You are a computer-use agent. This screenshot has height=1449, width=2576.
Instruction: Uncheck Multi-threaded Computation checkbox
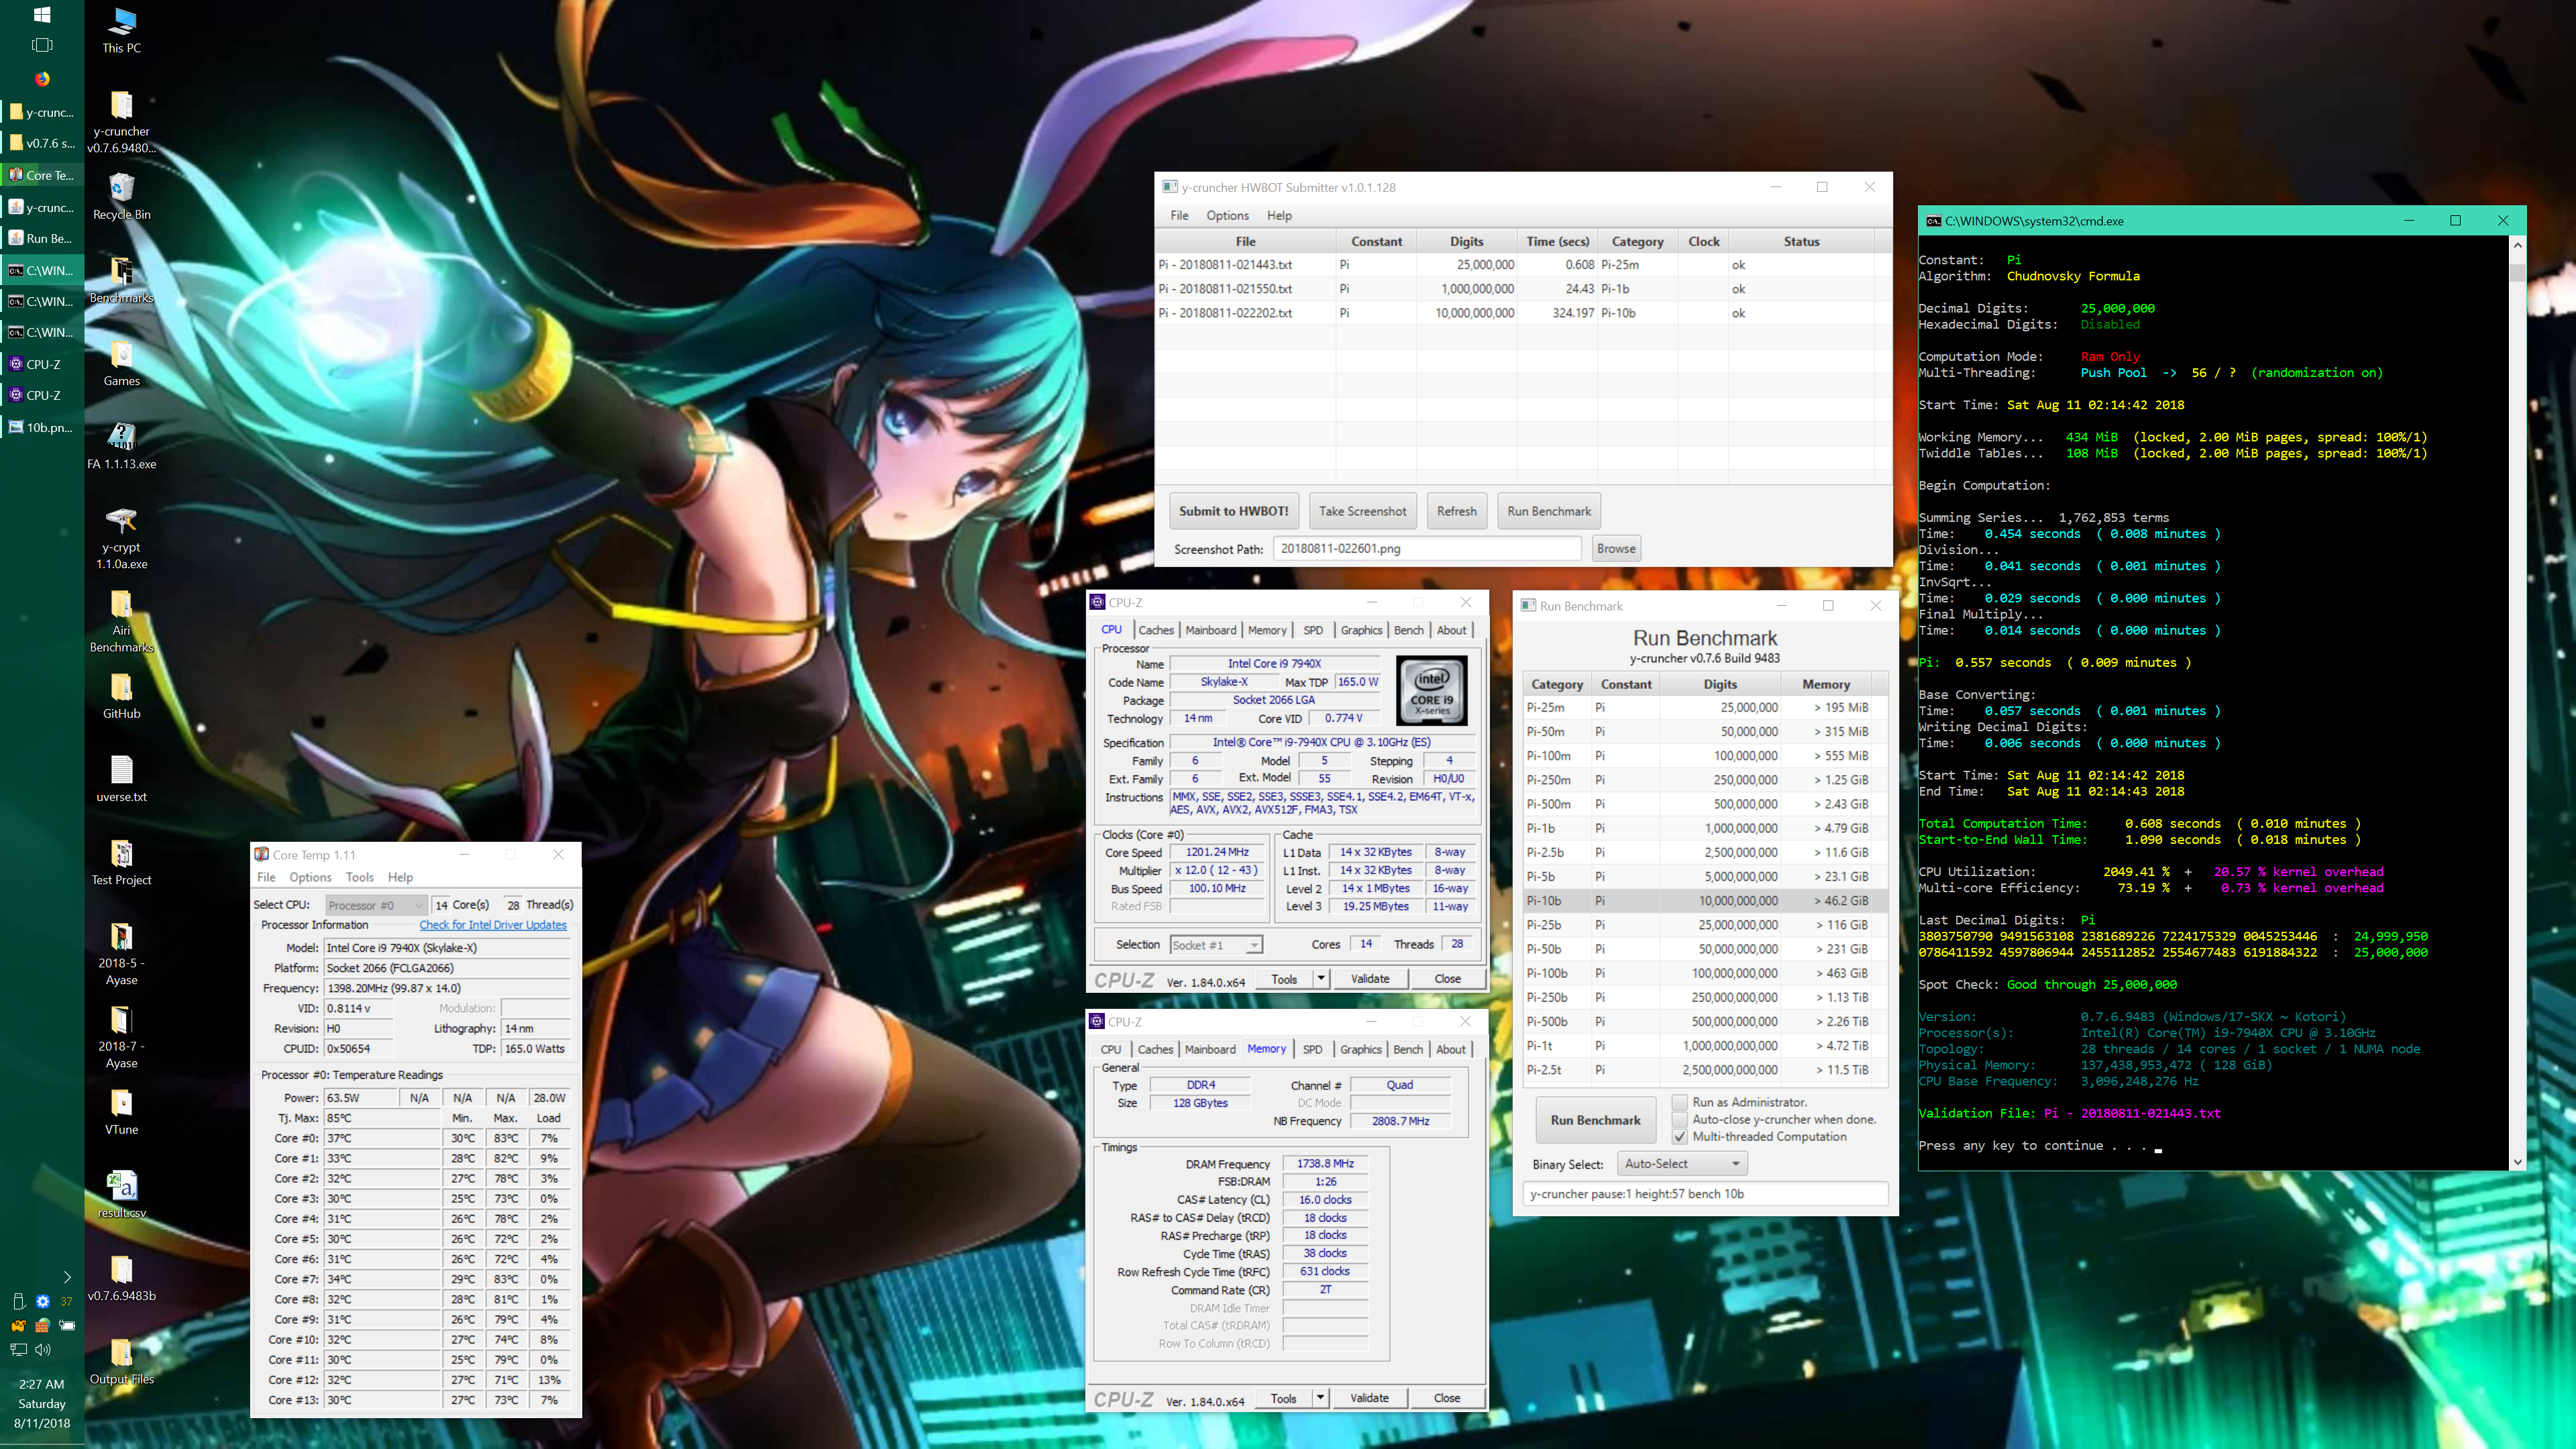click(x=1680, y=1137)
